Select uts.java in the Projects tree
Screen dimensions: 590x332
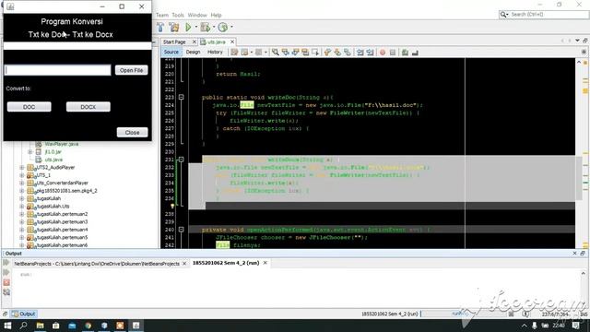[53, 160]
